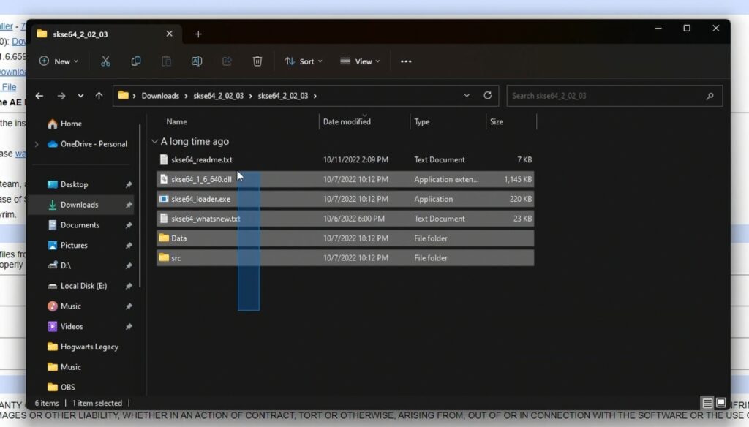Switch to large thumbnails view in status bar
The image size is (749, 427).
[x=720, y=403]
